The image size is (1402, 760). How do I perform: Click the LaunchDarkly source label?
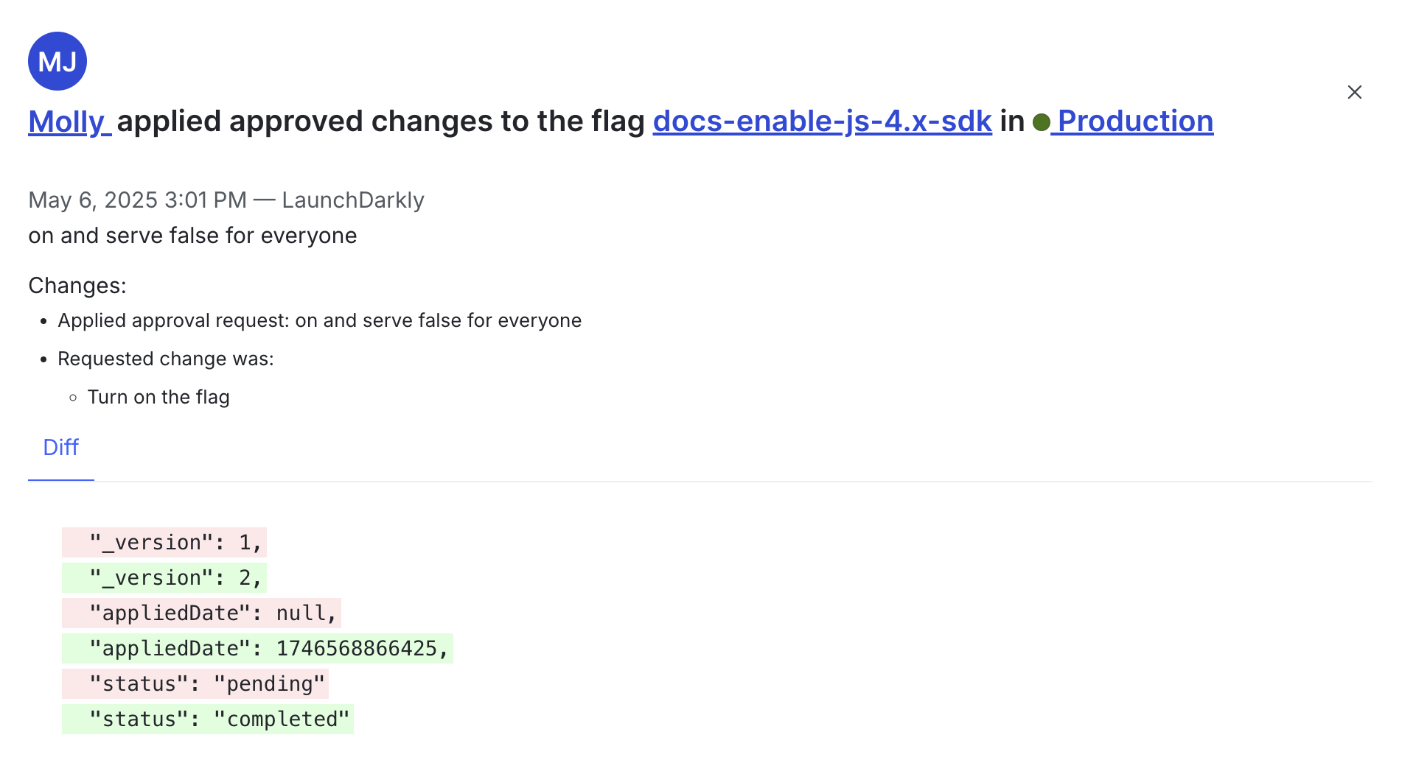point(353,200)
